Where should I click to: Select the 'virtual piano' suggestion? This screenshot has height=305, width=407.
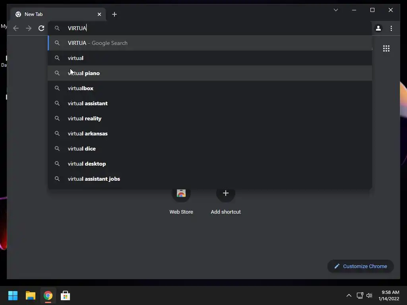coord(210,73)
